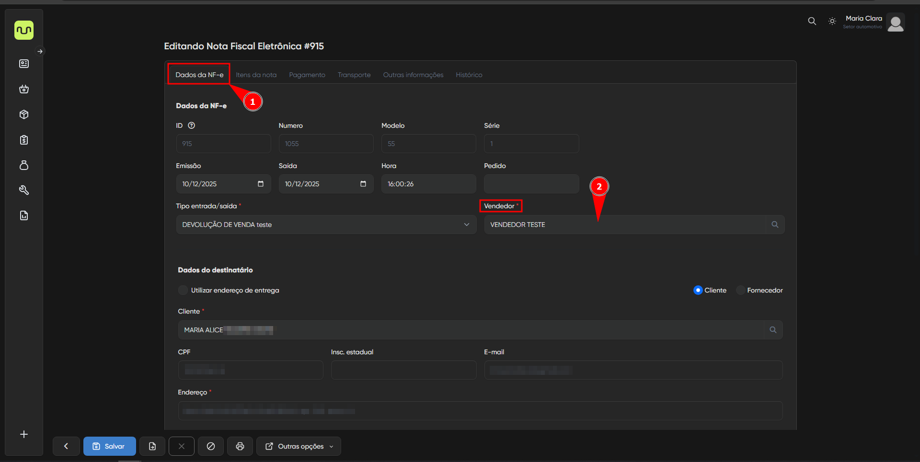
Task: Click the wrench tools sidebar icon
Action: (24, 190)
